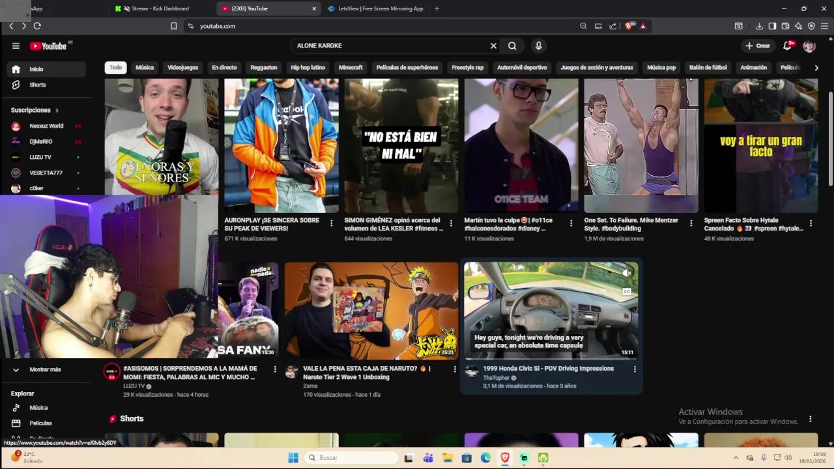Unmute the Honda Civic preview video

(x=627, y=273)
